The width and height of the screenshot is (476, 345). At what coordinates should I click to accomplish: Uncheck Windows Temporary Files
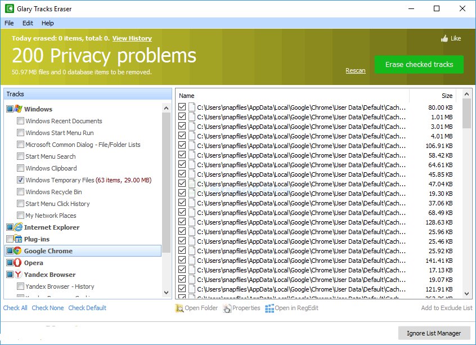click(20, 180)
